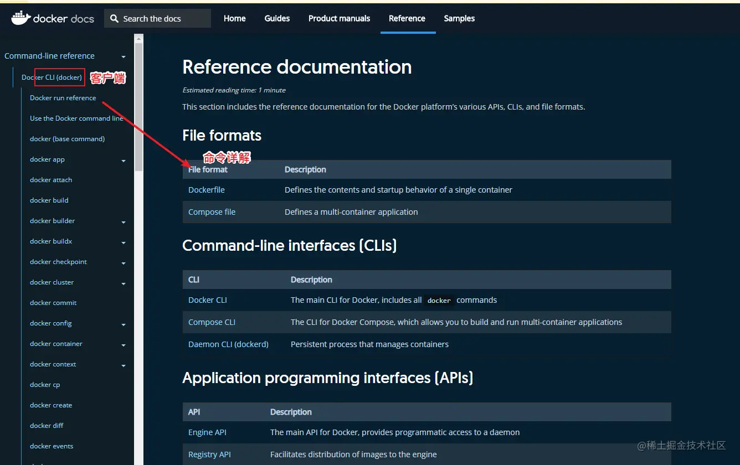This screenshot has width=740, height=465.
Task: Open the Registry API link
Action: [209, 454]
